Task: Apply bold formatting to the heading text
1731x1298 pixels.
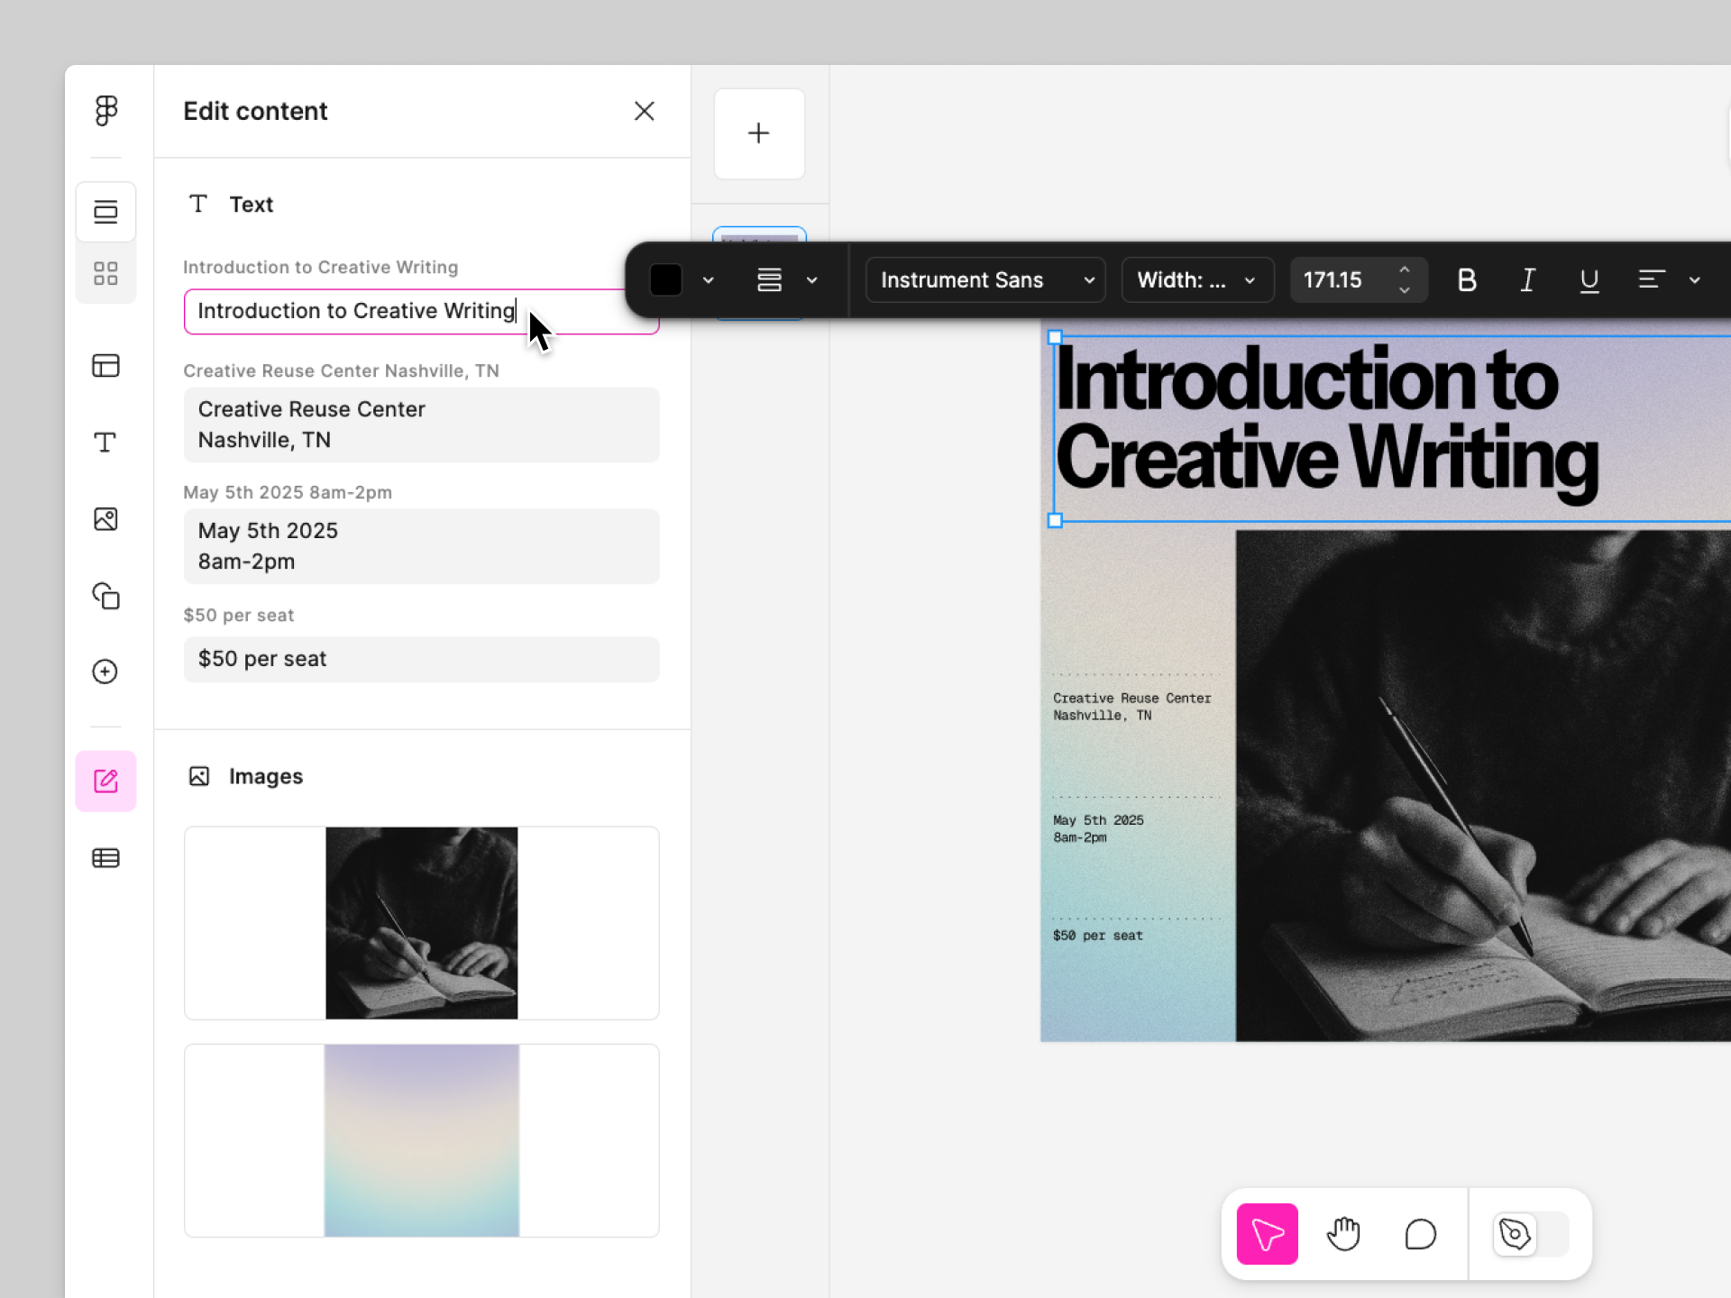Action: (x=1467, y=279)
